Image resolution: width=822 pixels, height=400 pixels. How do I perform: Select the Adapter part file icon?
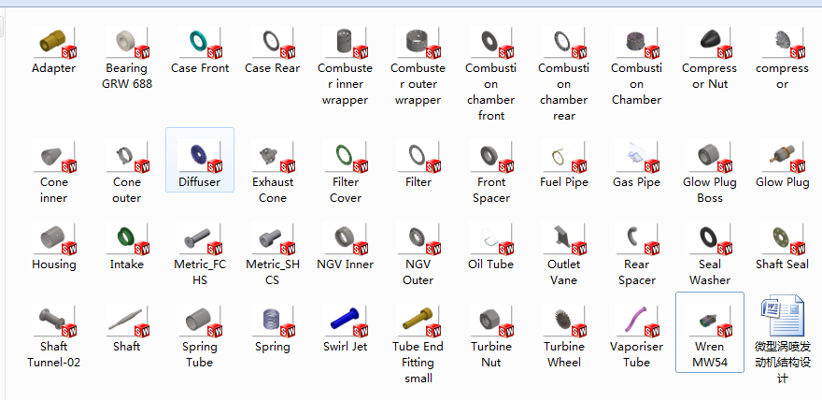click(53, 43)
